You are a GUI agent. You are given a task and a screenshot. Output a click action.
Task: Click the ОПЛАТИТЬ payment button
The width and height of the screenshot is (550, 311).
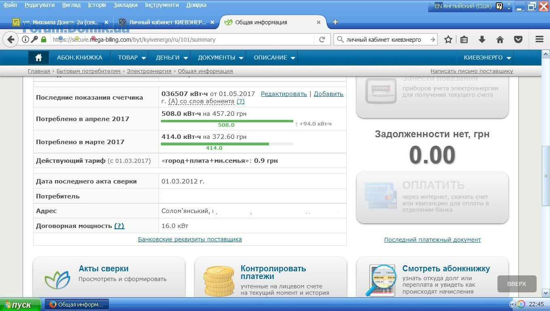click(x=432, y=197)
